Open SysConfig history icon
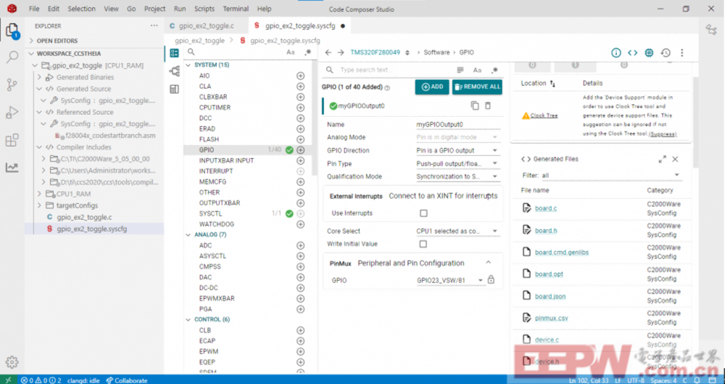Image resolution: width=725 pixels, height=384 pixels. pos(666,53)
